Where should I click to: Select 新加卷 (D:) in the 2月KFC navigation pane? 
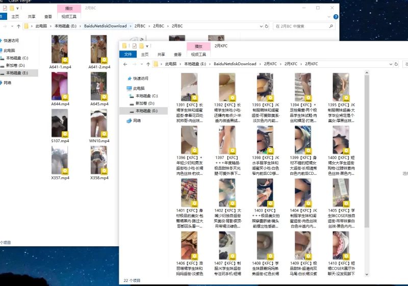pyautogui.click(x=146, y=103)
